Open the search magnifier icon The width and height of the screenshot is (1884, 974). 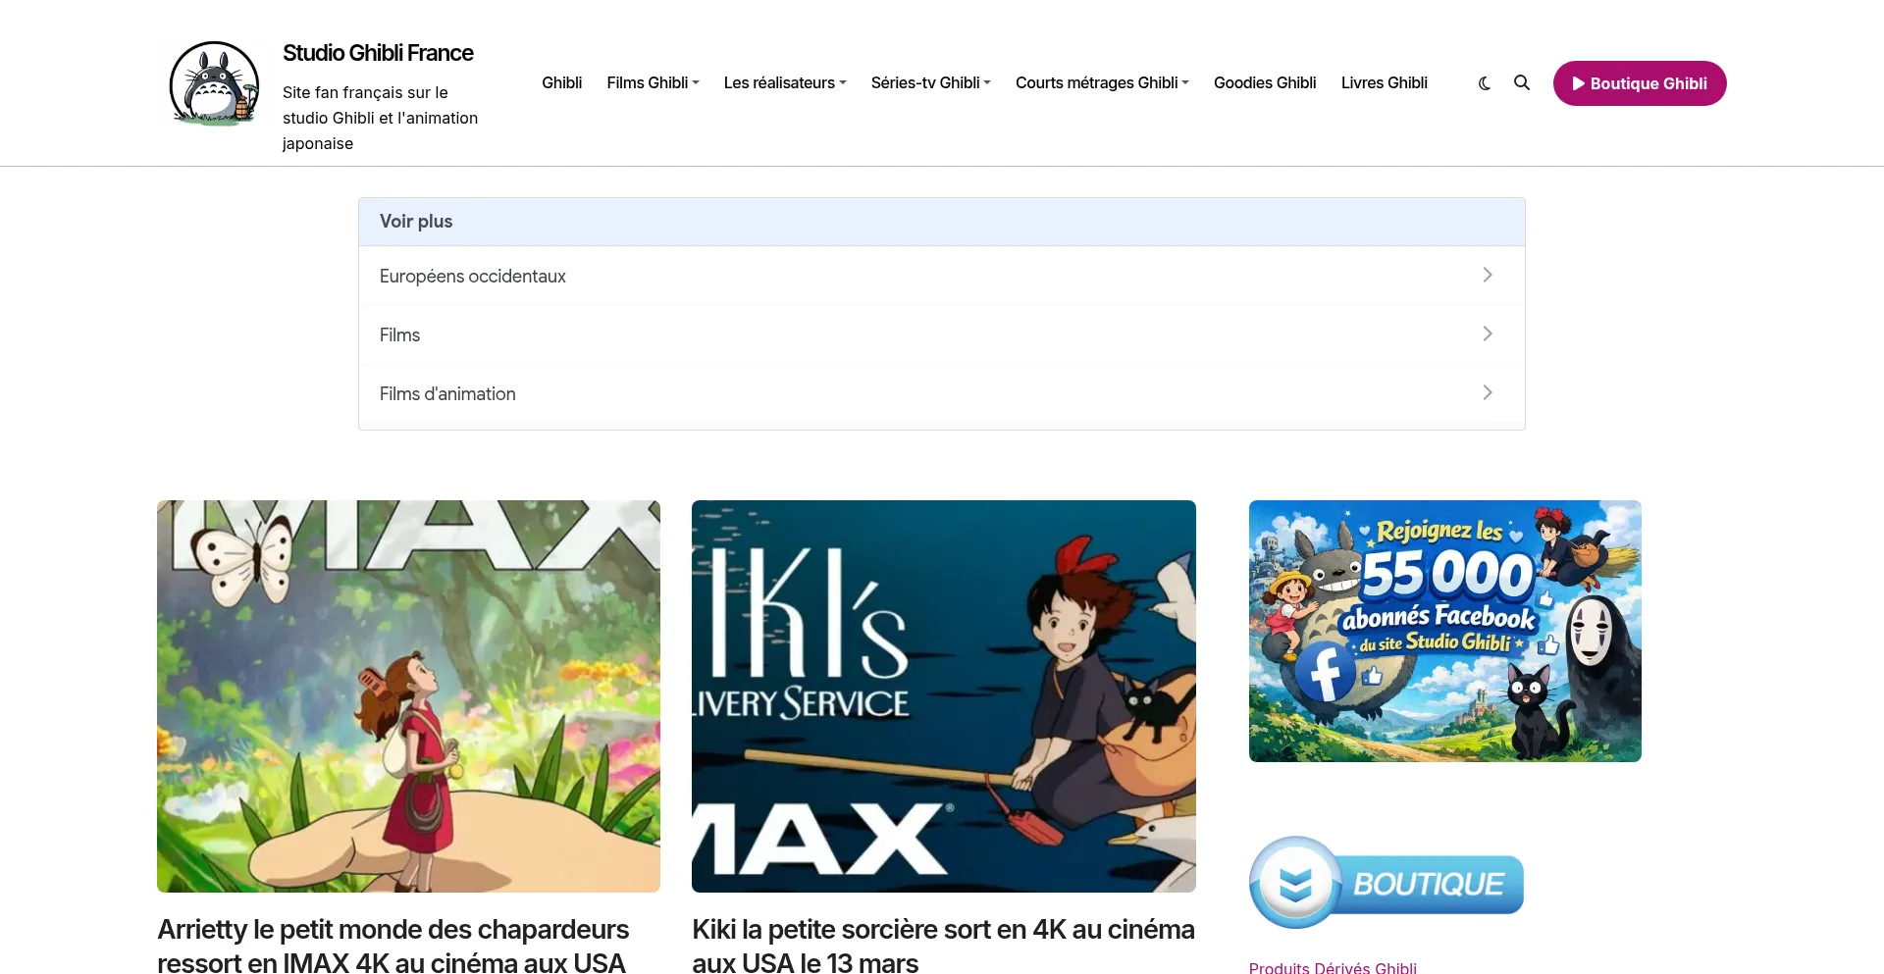(x=1522, y=82)
